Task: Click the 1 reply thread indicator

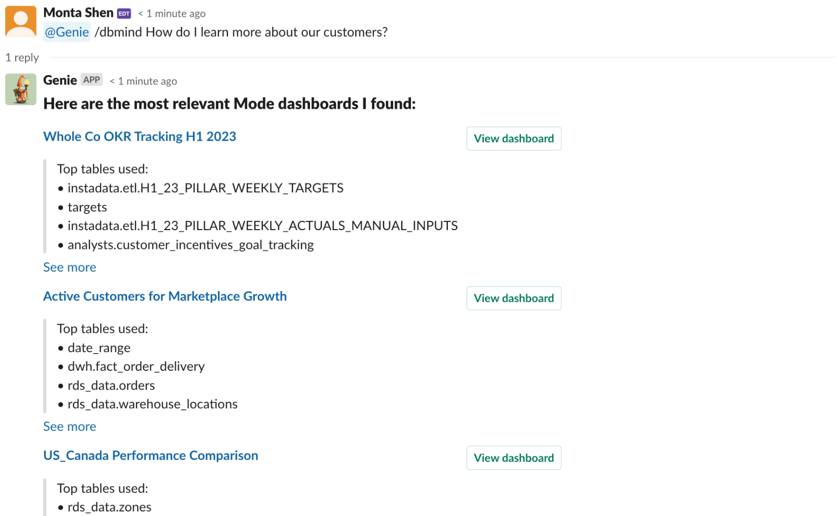Action: 22,58
